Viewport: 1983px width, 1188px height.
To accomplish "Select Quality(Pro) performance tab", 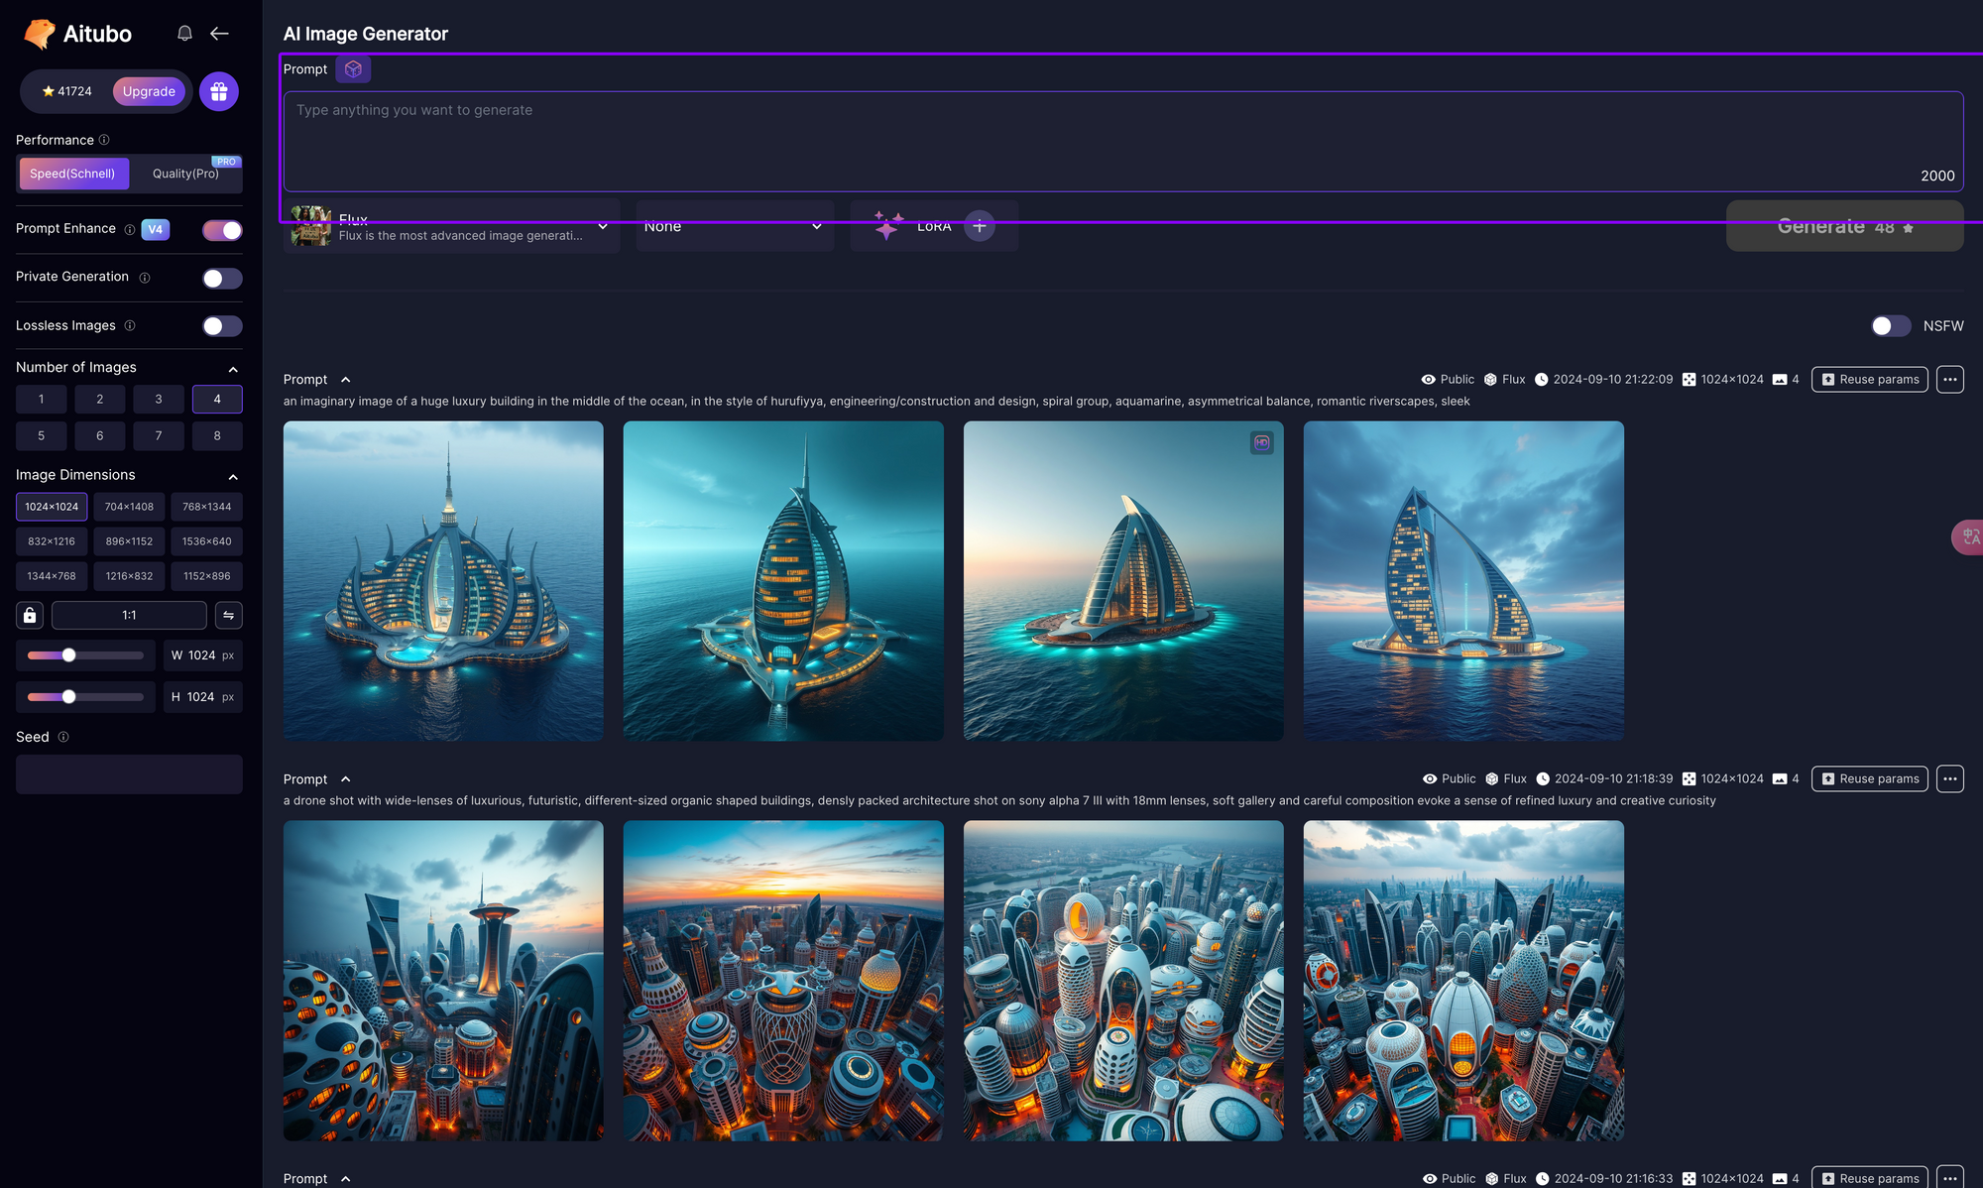I will 185,174.
